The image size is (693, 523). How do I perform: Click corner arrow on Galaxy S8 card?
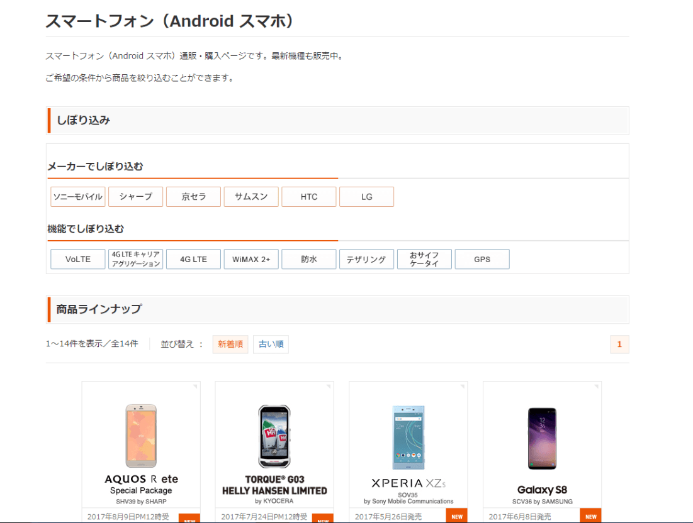[x=596, y=387]
